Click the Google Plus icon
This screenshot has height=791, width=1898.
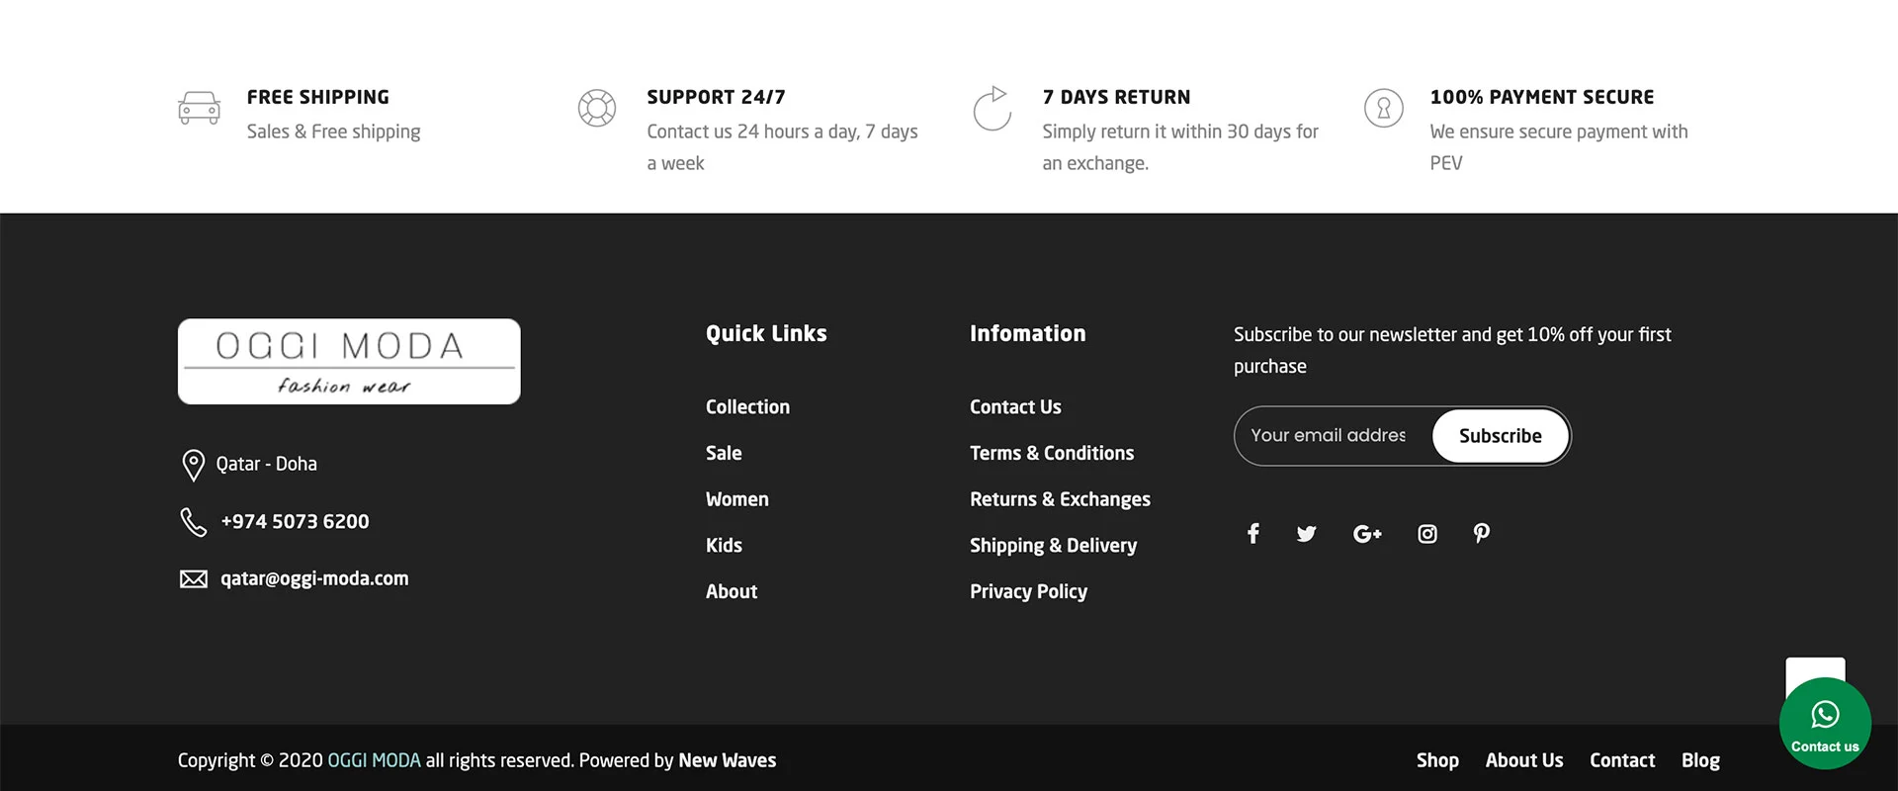point(1367,534)
